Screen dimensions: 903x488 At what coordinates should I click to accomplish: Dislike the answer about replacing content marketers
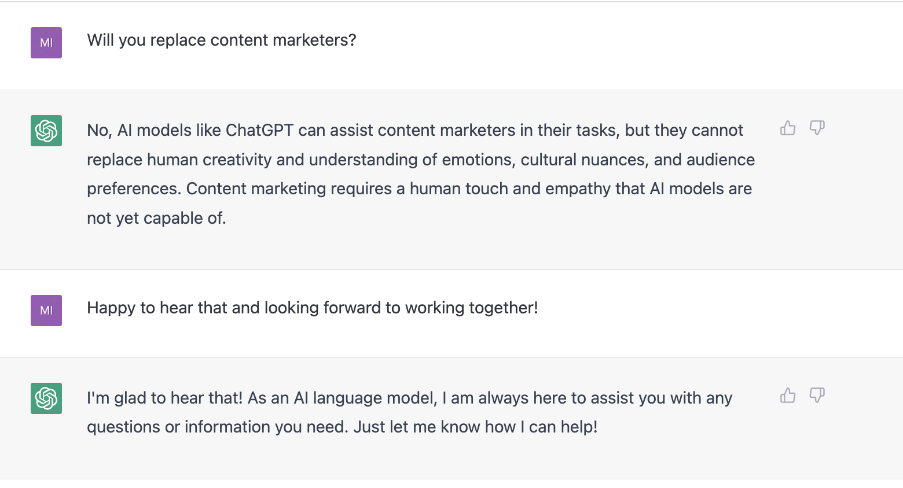tap(817, 128)
